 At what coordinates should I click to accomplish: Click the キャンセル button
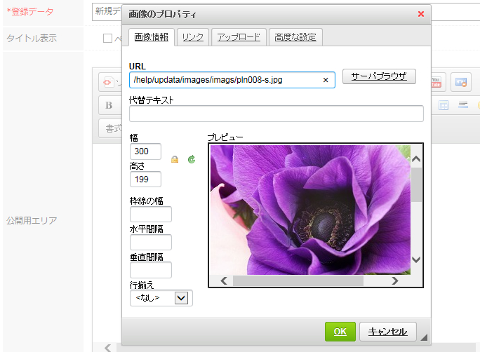coord(388,332)
